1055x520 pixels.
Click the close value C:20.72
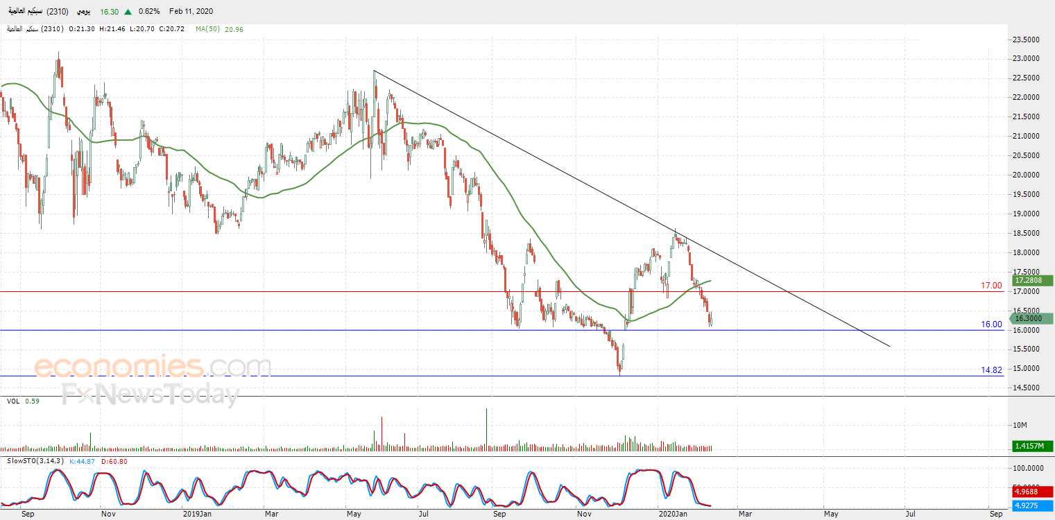click(x=171, y=29)
